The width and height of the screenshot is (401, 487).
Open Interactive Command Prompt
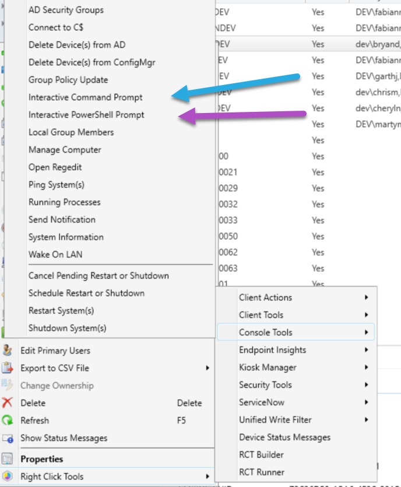coord(85,97)
